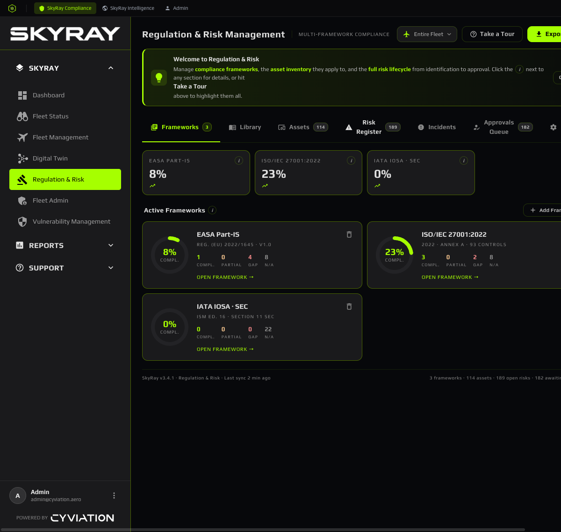The image size is (561, 532).
Task: Select the Approvals Queue tab
Action: coord(503,127)
